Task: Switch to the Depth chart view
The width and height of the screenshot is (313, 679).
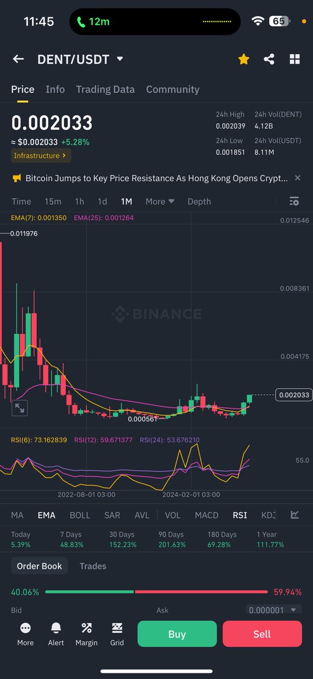Action: 199,201
